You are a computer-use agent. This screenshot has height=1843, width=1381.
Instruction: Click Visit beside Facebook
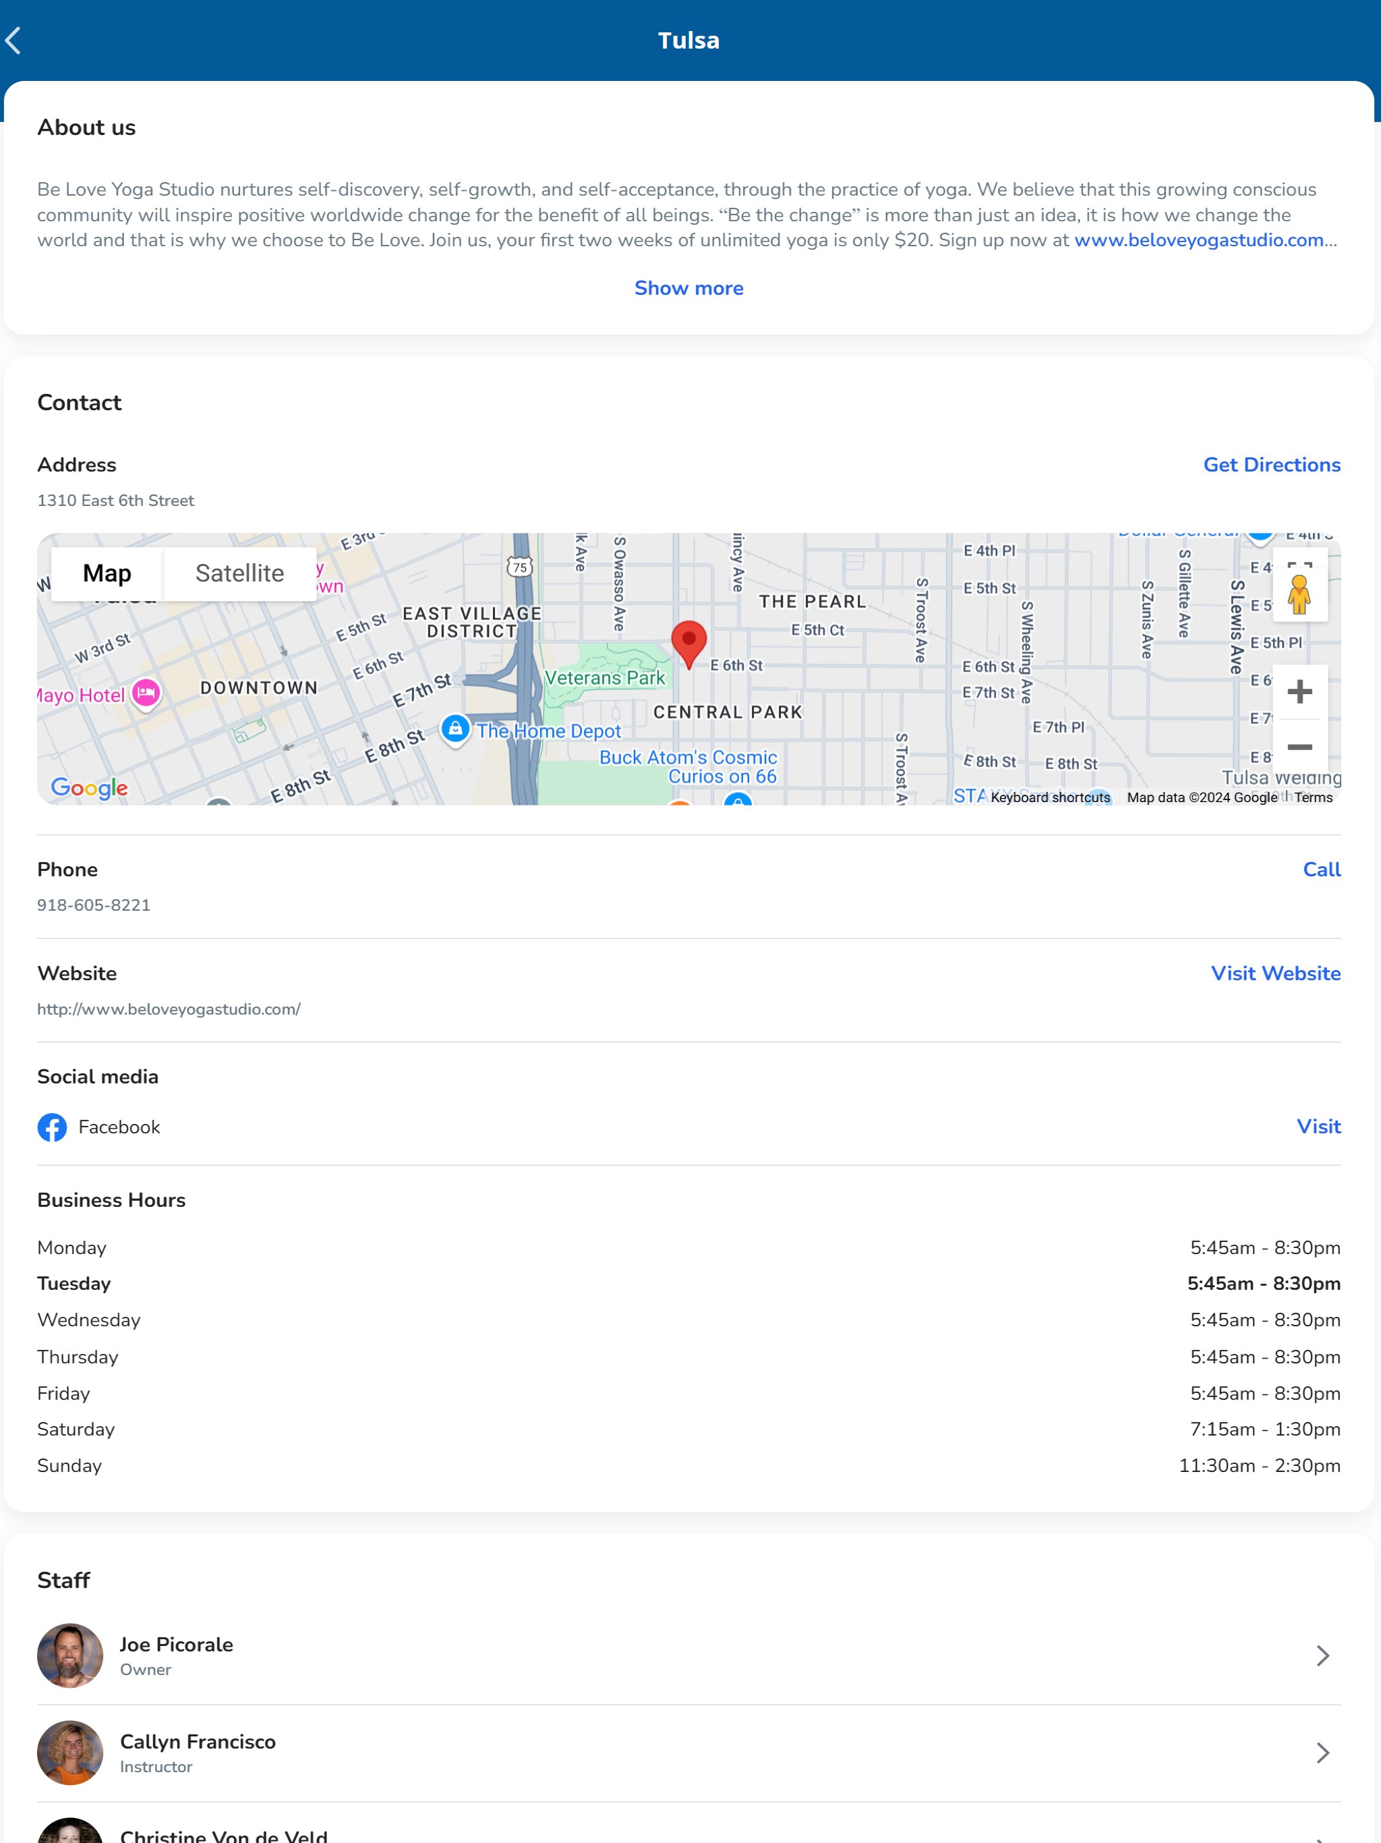1318,1127
